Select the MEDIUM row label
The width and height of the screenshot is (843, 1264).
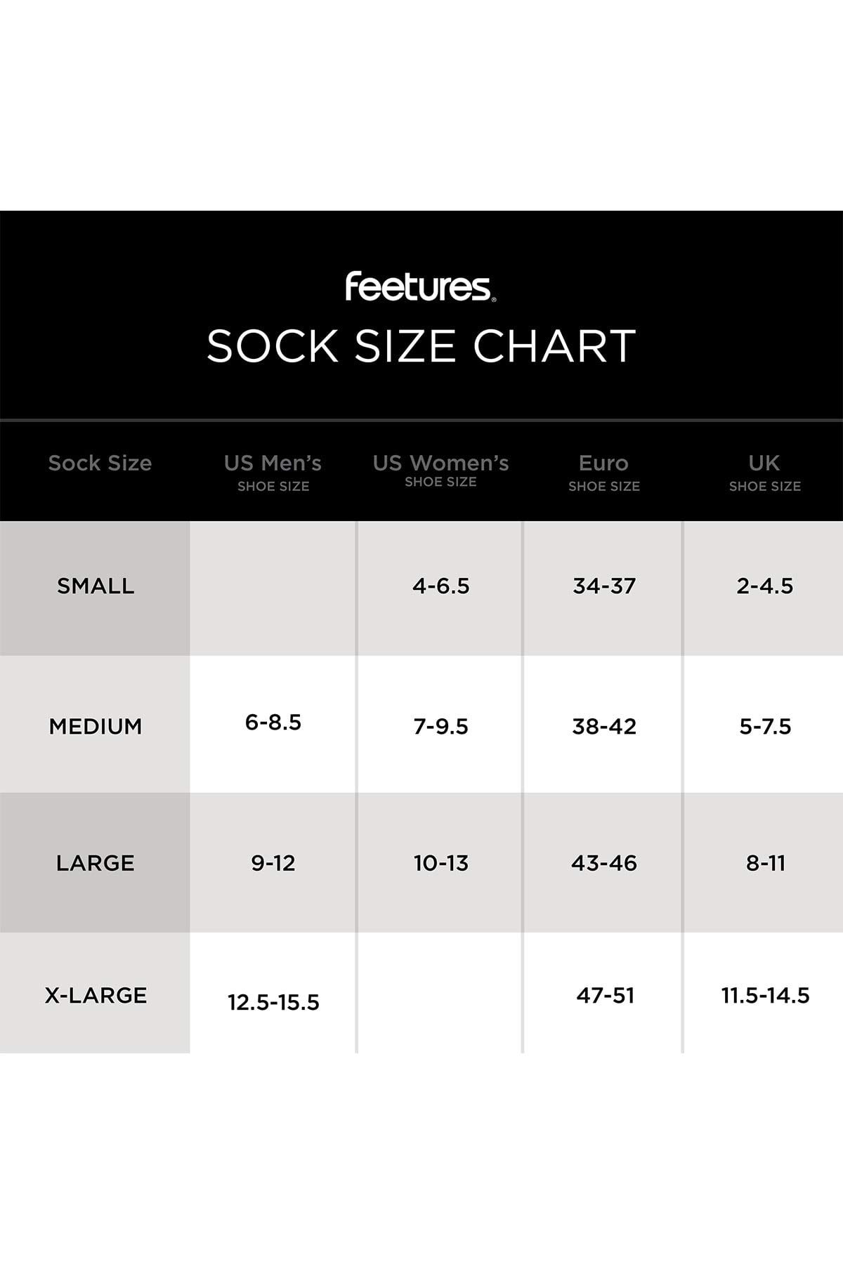[96, 726]
